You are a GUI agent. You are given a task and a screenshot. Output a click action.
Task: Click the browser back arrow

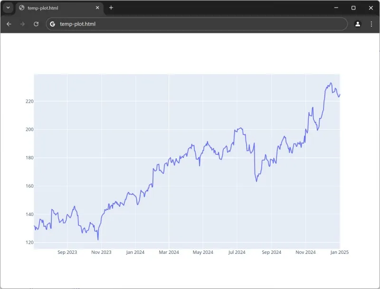tap(9, 24)
